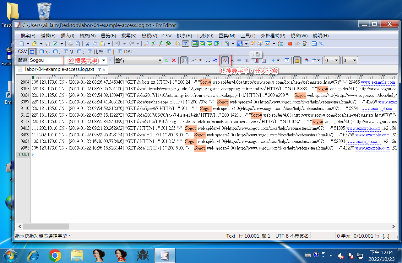
Task: Click the Copy icon in the toolbar
Action: [x=95, y=44]
